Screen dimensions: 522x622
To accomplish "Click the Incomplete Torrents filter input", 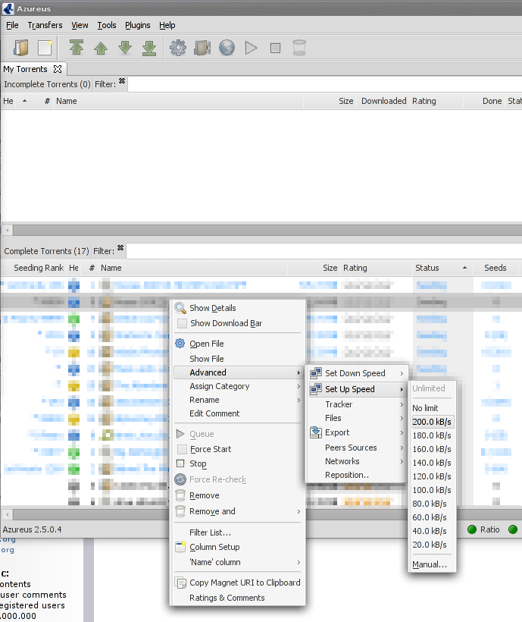I will click(x=324, y=84).
